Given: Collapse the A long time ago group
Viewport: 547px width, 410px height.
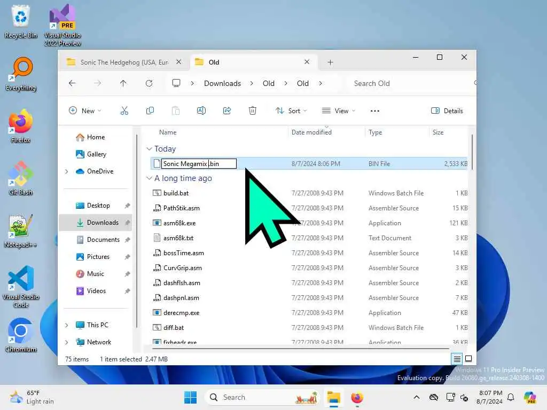Looking at the screenshot, I should point(149,178).
